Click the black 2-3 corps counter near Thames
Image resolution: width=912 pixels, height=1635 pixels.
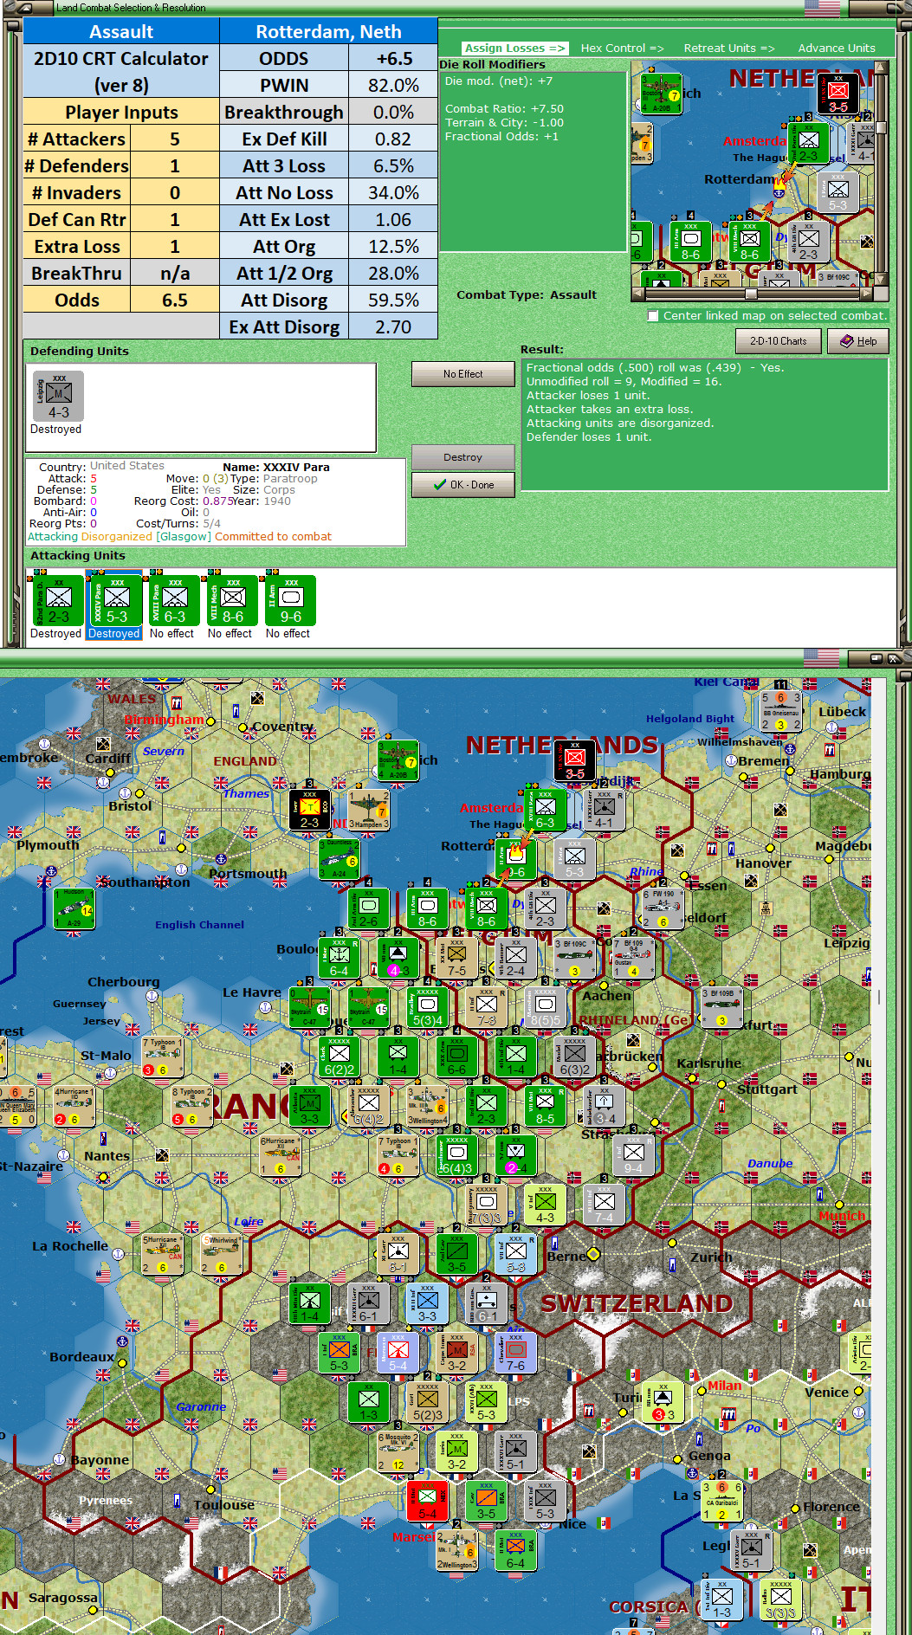[310, 810]
